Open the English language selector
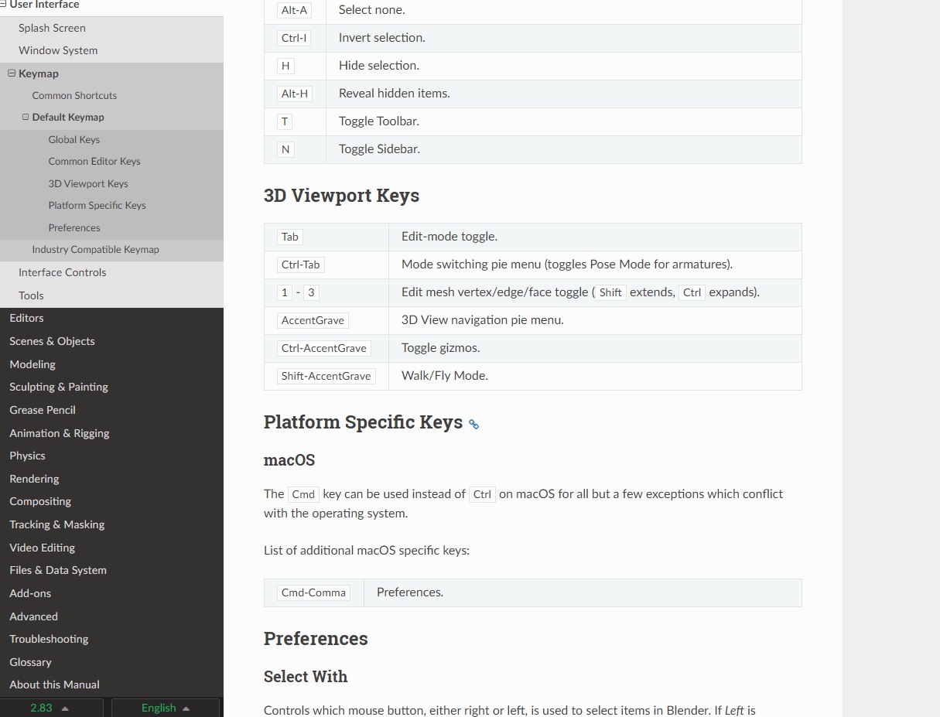The height and width of the screenshot is (717, 940). [x=166, y=708]
